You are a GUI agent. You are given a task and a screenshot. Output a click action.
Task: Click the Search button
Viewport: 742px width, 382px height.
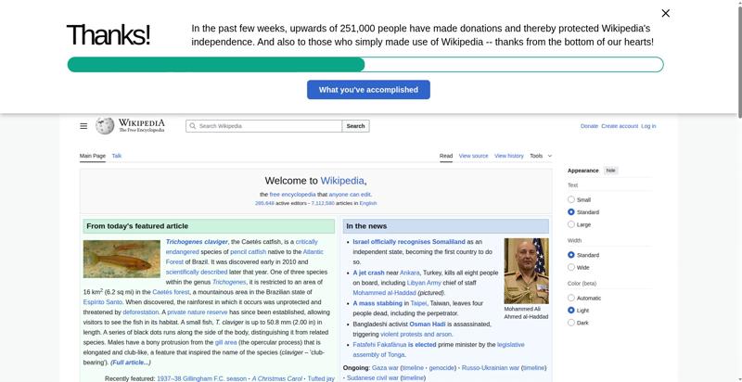click(x=355, y=126)
